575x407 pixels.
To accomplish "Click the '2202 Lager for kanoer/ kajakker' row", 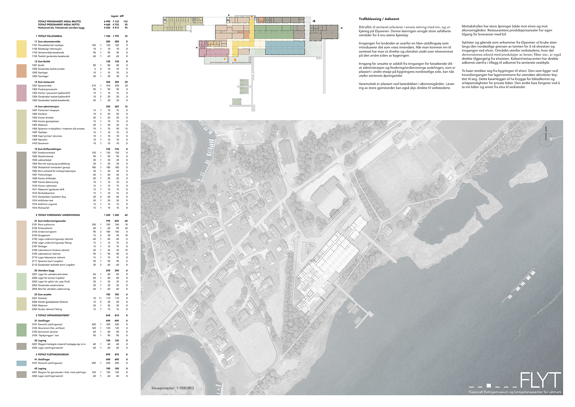I will coord(80,278).
